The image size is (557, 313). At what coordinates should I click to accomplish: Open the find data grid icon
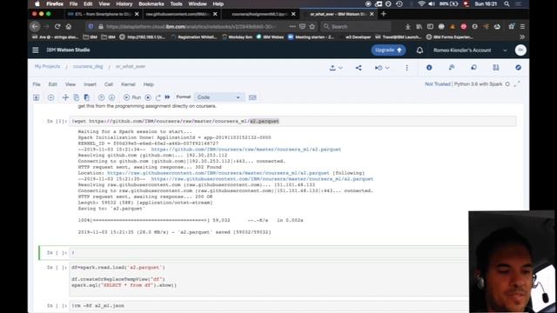496,68
